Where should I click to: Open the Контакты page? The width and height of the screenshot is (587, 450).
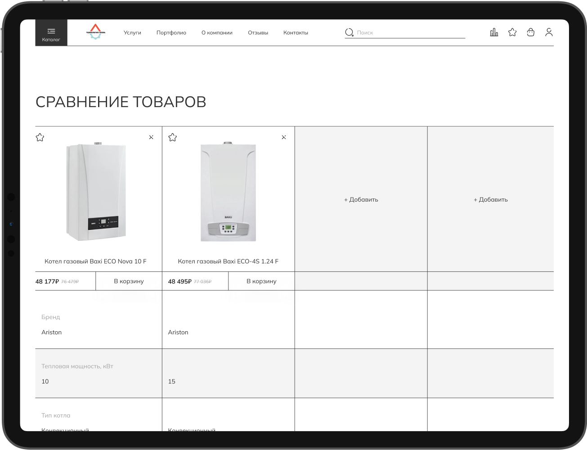(296, 33)
